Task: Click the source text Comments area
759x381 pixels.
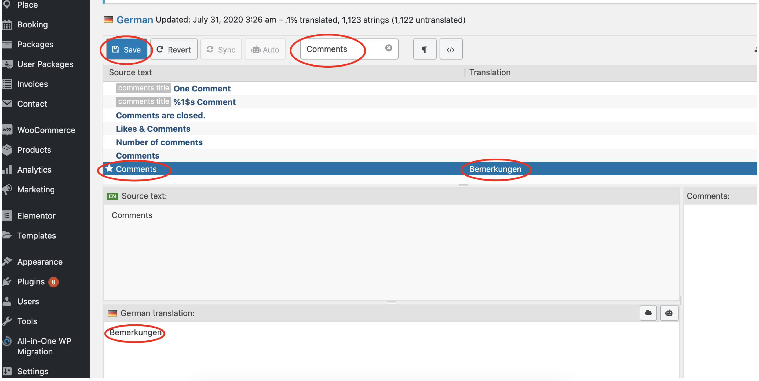Action: pos(391,252)
